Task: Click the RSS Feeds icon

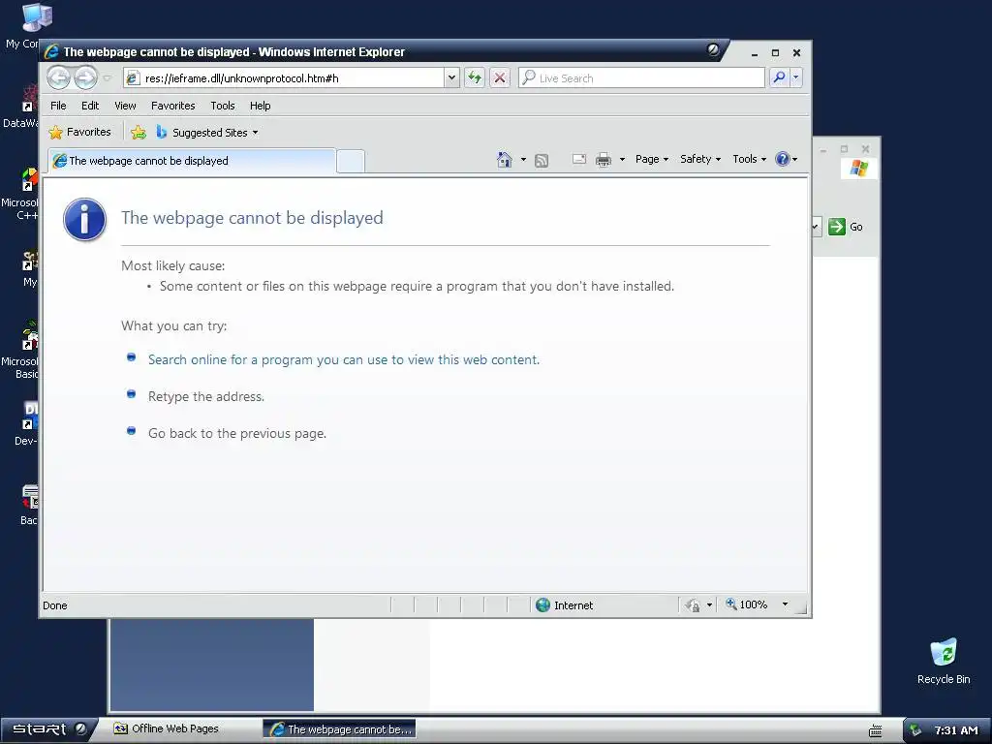Action: (542, 160)
